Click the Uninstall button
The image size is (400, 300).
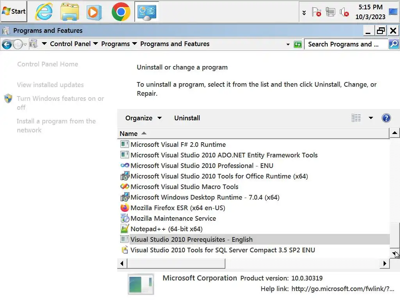point(187,118)
